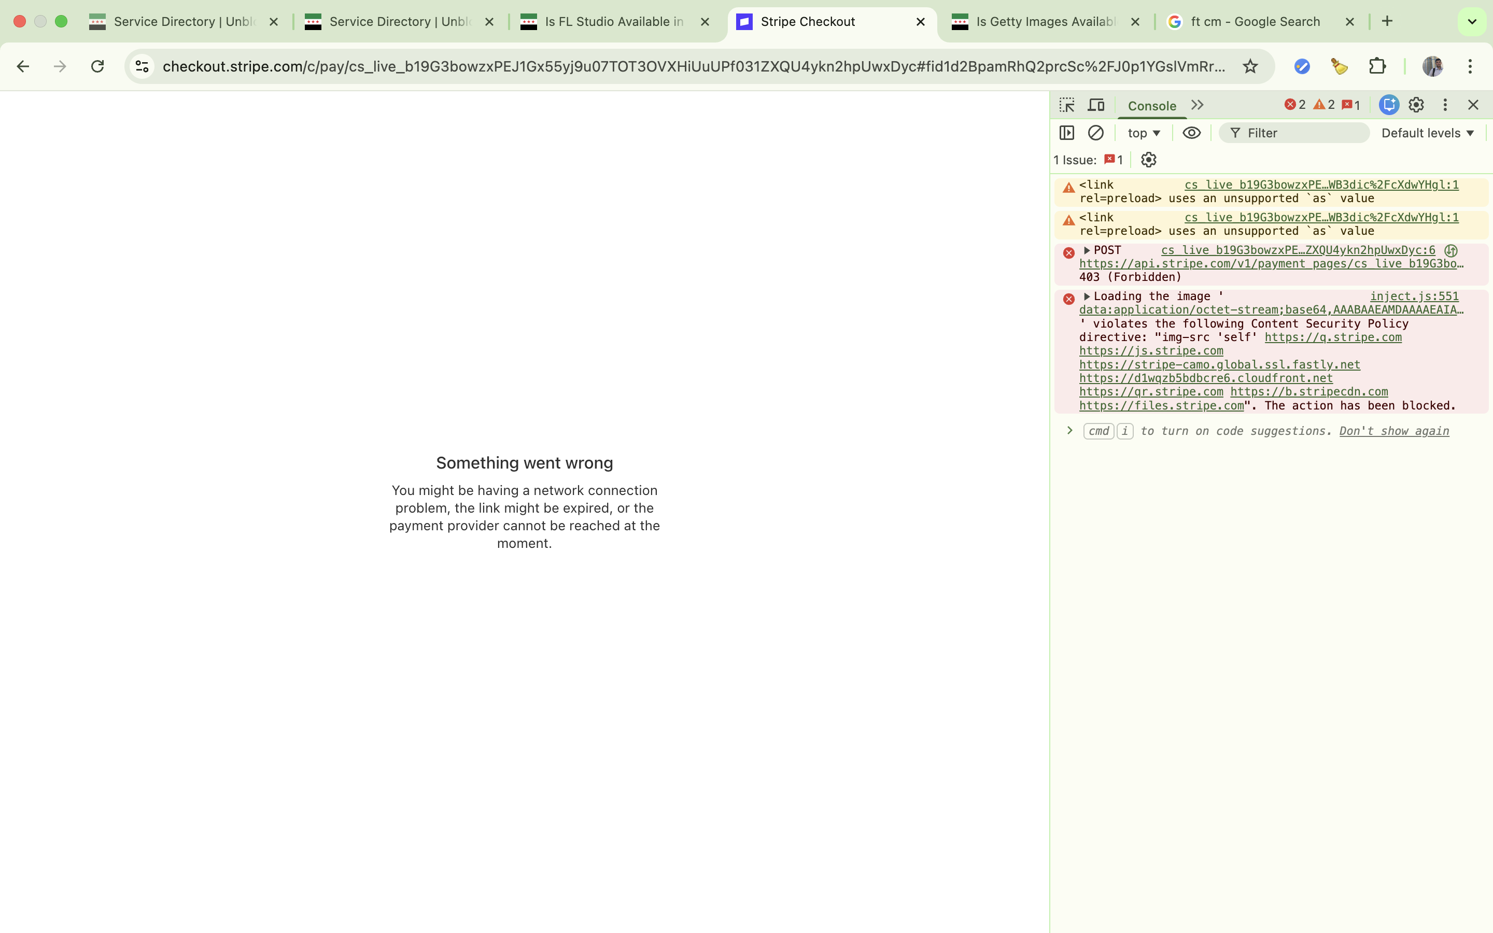Screen dimensions: 1493x933
Task: Open the Chrome Extensions puzzle icon
Action: click(1377, 66)
